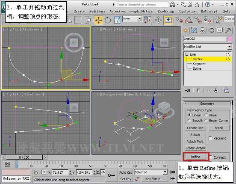This screenshot has height=184, width=236.
Task: Click the Set Key large key icon
Action: [x=112, y=175]
